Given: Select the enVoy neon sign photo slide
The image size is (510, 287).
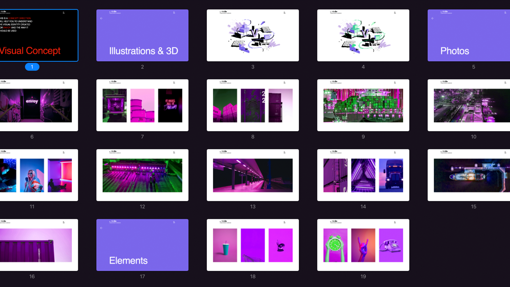Looking at the screenshot, I should [39, 105].
